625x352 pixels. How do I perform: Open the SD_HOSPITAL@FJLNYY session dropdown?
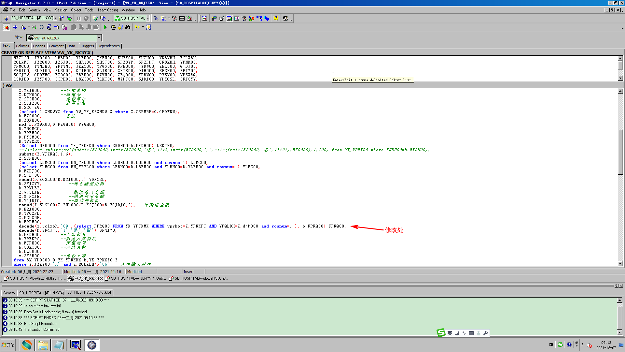[x=56, y=18]
